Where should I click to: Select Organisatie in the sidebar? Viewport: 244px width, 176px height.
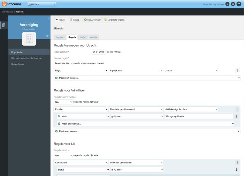click(29, 52)
